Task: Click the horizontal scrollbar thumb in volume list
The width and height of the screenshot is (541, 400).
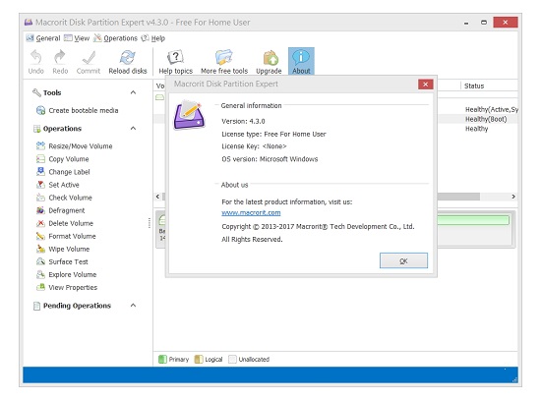Action: pyautogui.click(x=458, y=197)
